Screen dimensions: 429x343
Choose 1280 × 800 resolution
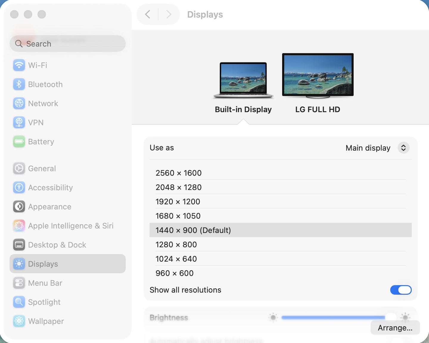[281, 245]
